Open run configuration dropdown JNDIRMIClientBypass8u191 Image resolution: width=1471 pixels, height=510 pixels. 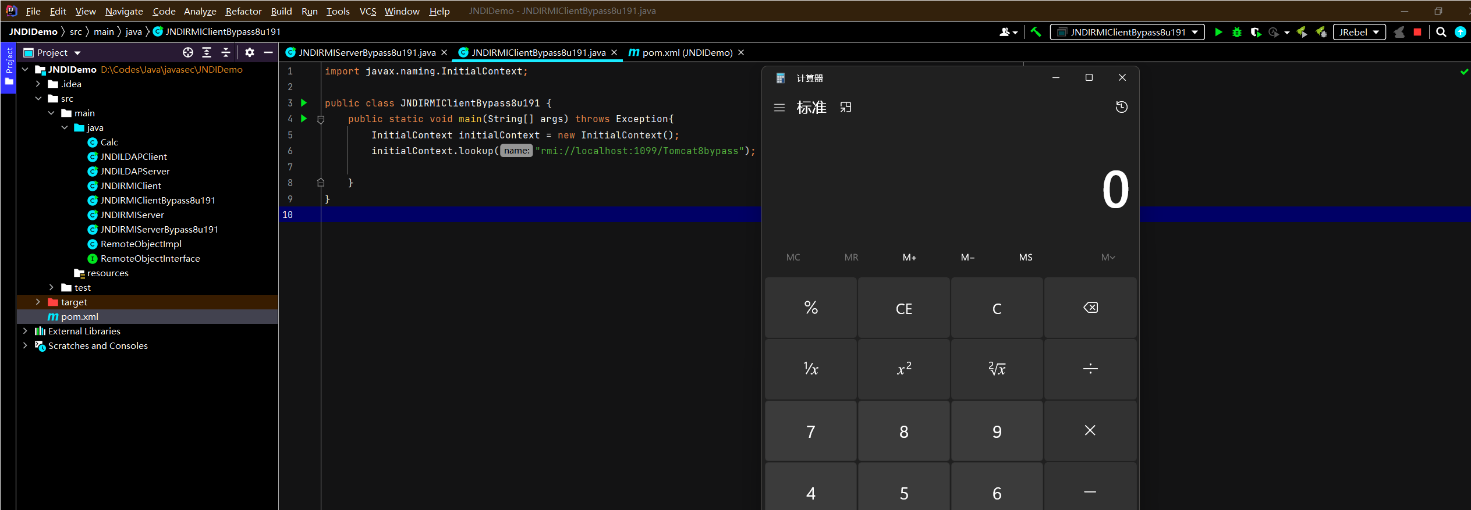[x=1127, y=32]
